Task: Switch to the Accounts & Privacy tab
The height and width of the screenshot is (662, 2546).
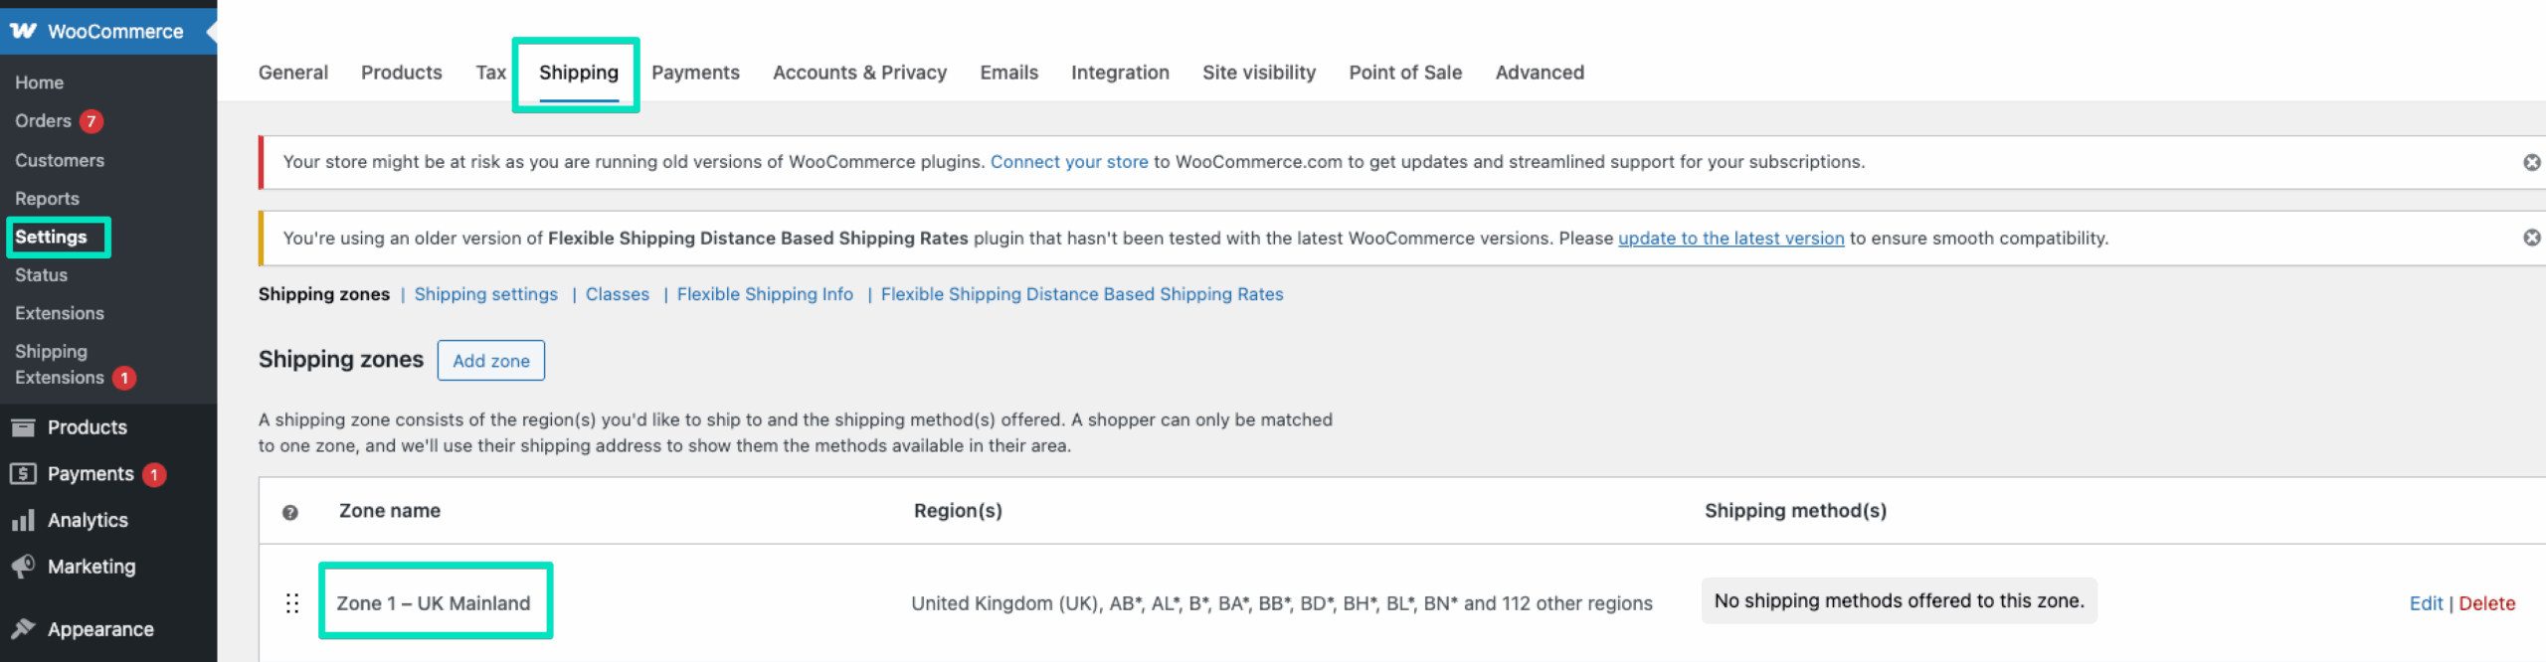Action: [859, 73]
